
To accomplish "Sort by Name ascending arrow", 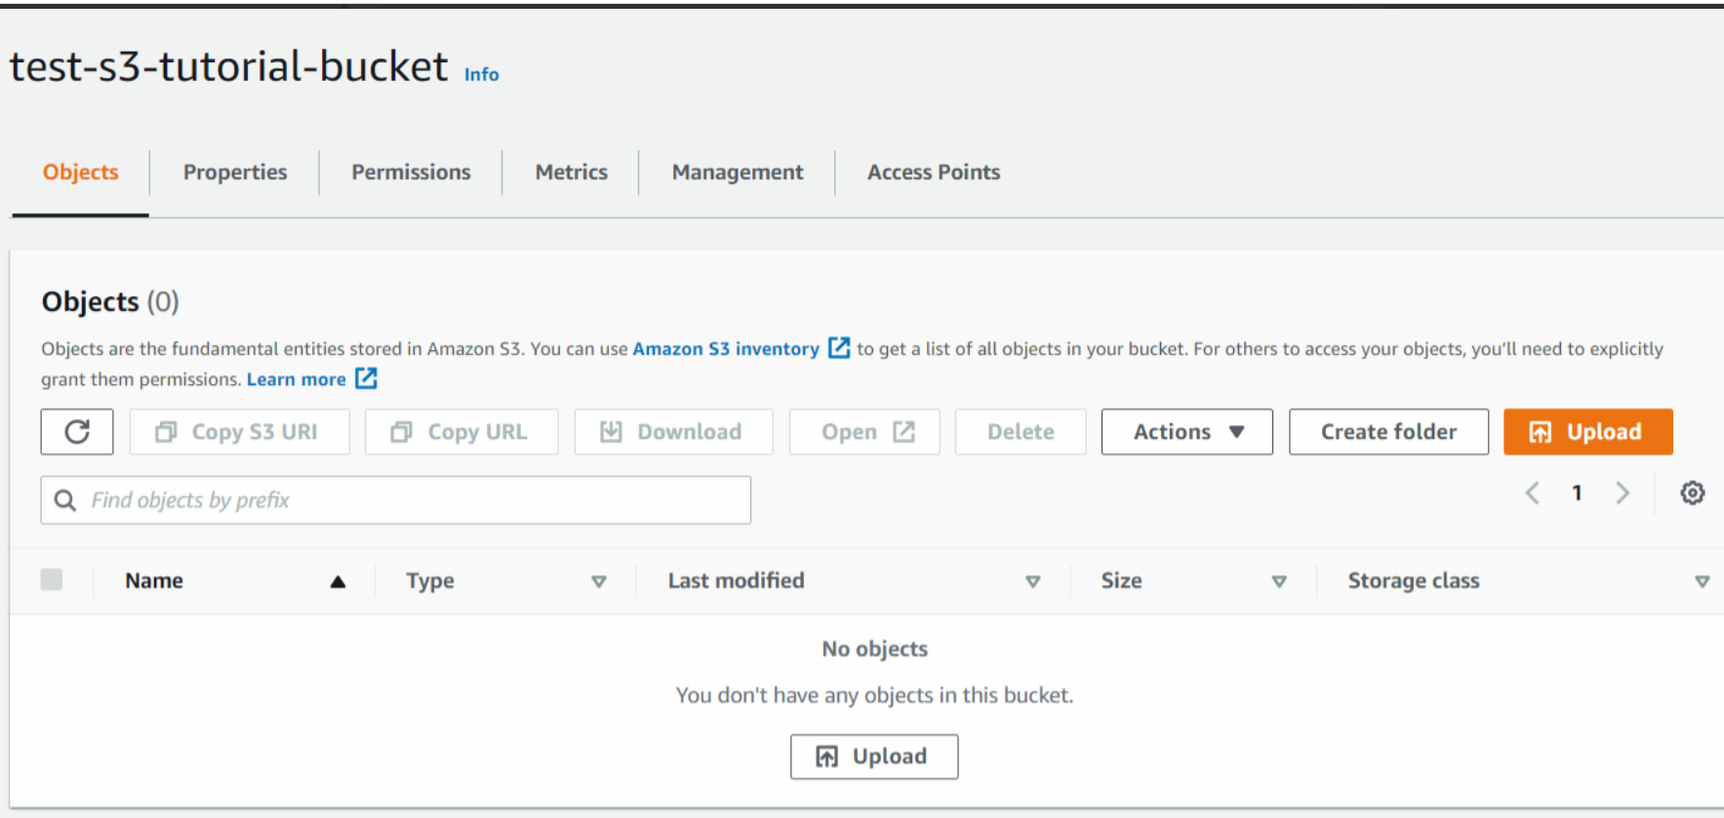I will click(x=338, y=582).
